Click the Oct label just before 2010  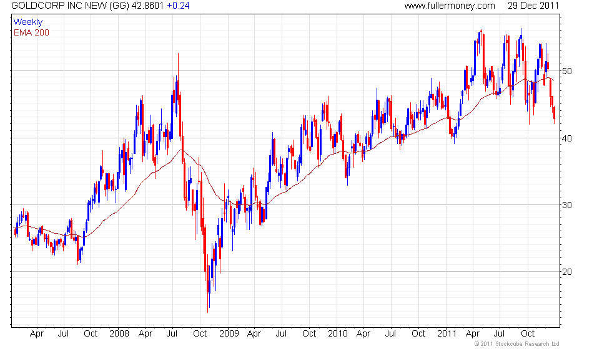click(309, 333)
